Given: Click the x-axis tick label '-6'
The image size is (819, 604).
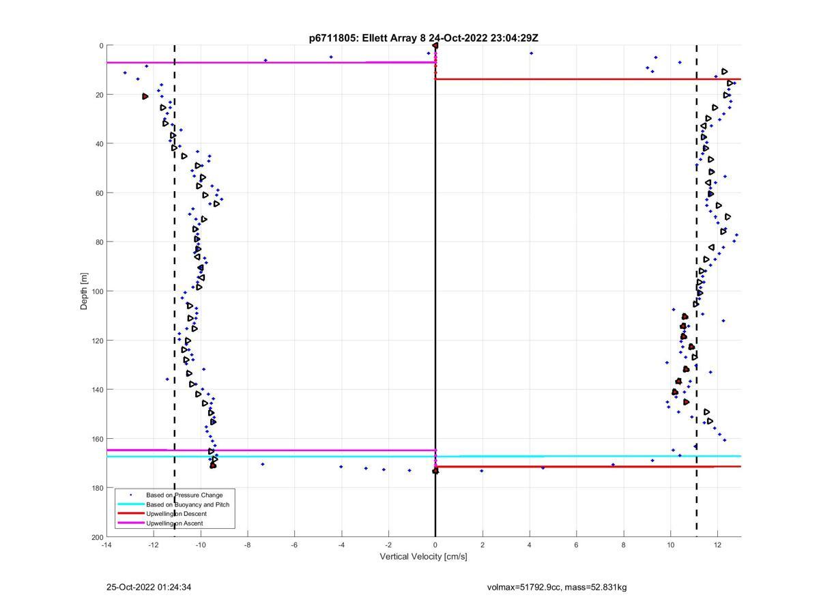Looking at the screenshot, I should [294, 545].
